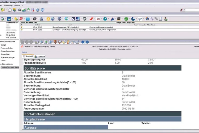Expand dropdown next to the 360 icon
The width and height of the screenshot is (199, 133).
click(88, 18)
